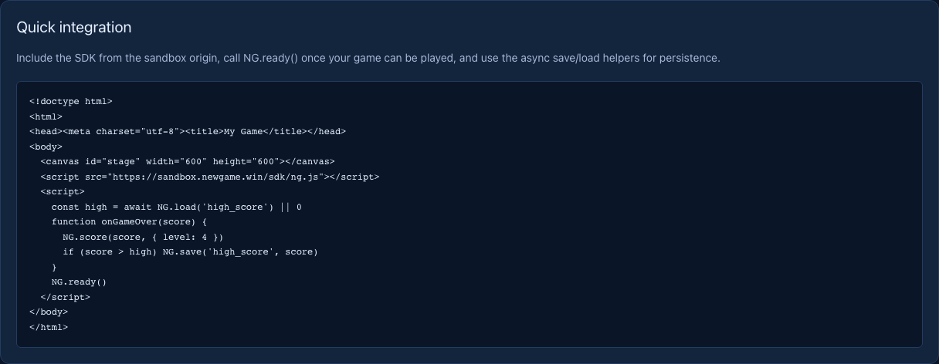Click the Quick integration heading
939x364 pixels.
[x=74, y=27]
